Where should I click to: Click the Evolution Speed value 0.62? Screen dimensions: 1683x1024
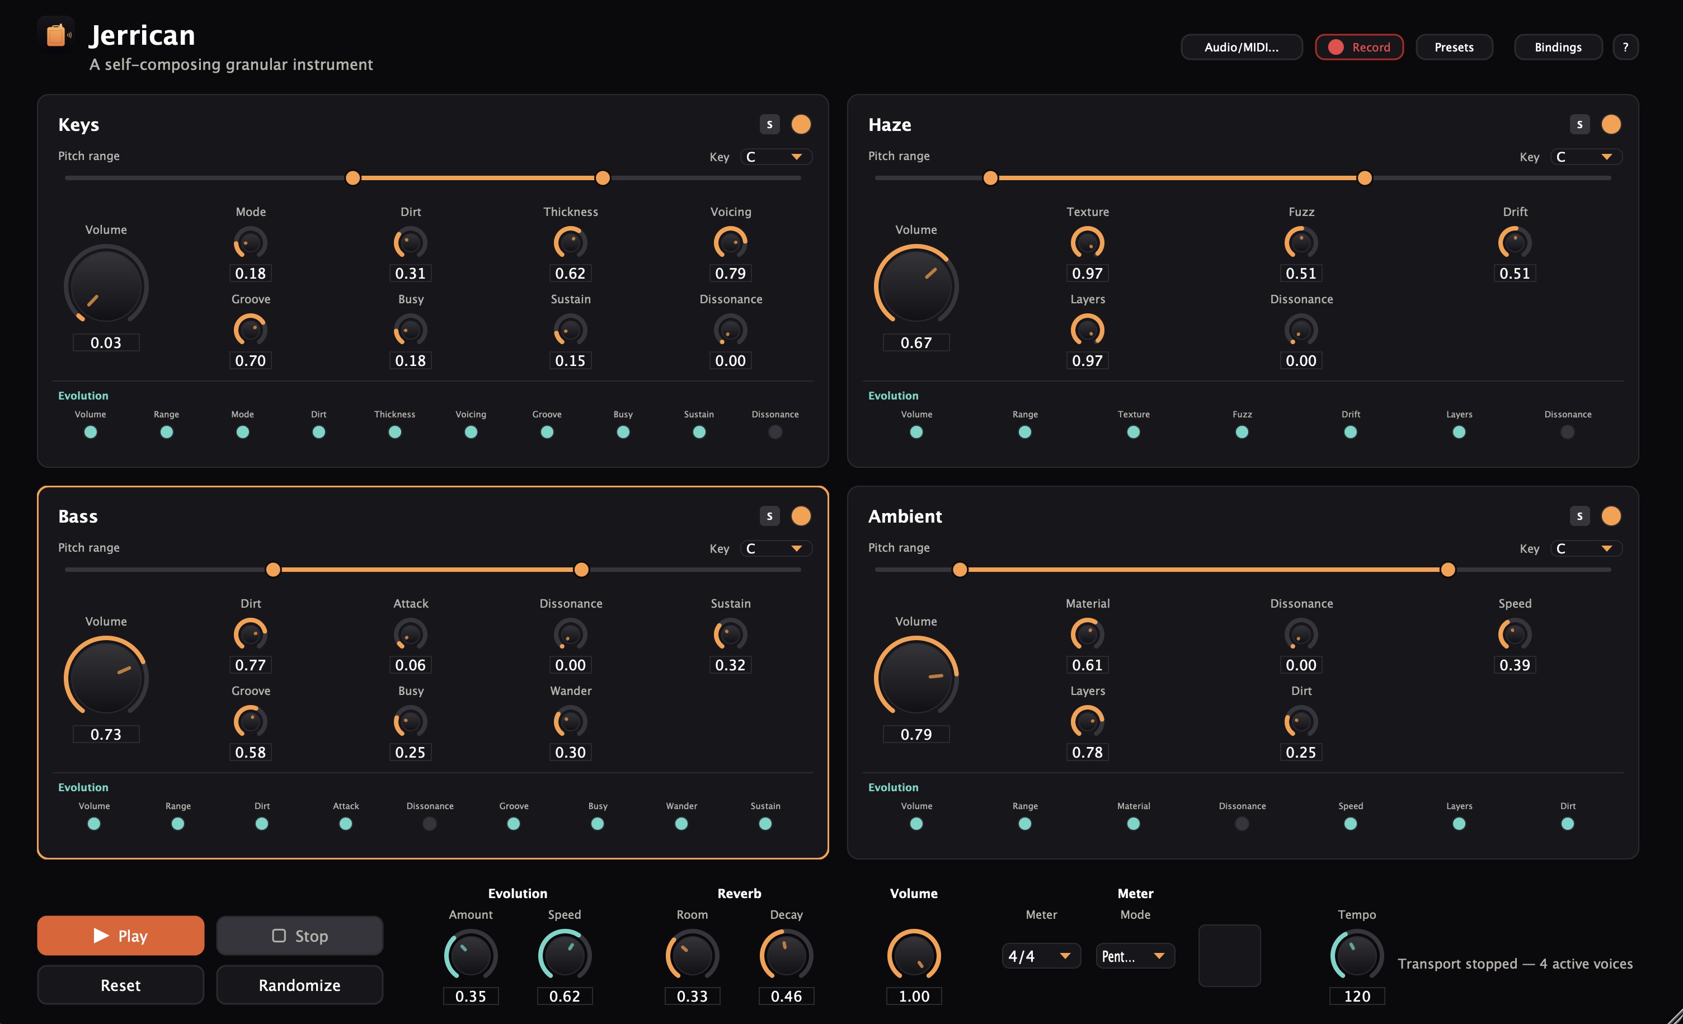564,996
